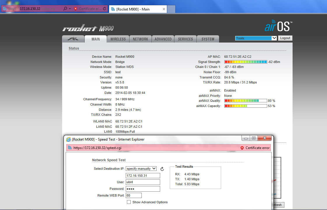Click the Remote WEB Port field
This screenshot has height=210, width=327.
pos(134,195)
